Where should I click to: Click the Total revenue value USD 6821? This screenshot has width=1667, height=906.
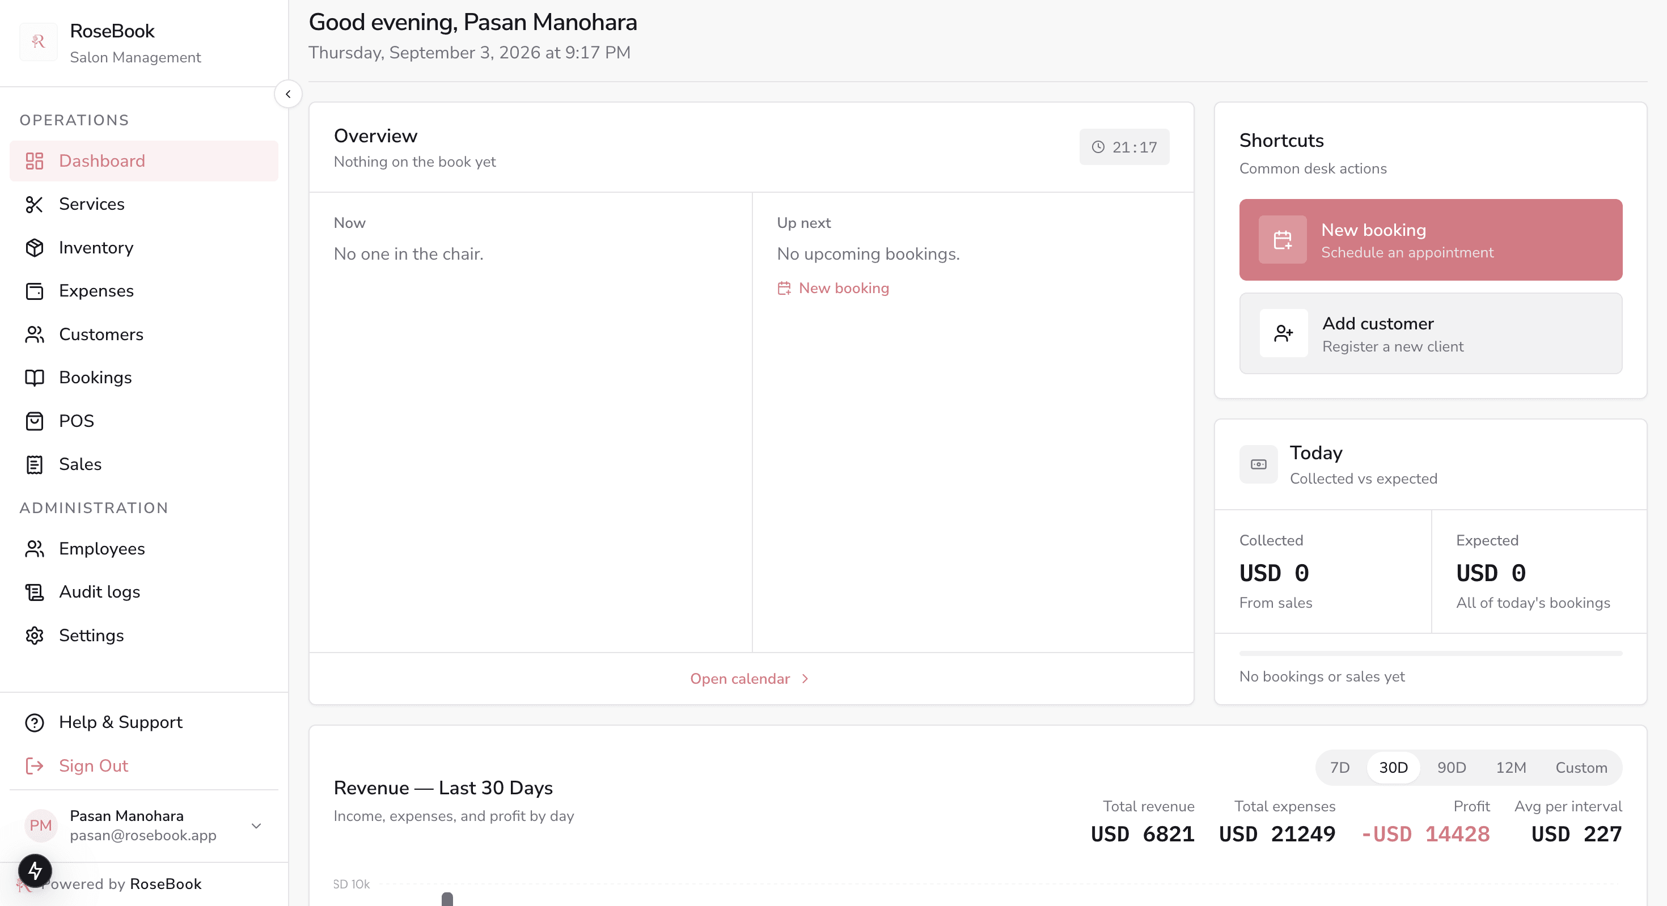pos(1142,833)
